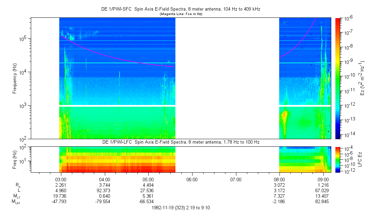Click the date range caption 1982-11-19

point(181,208)
